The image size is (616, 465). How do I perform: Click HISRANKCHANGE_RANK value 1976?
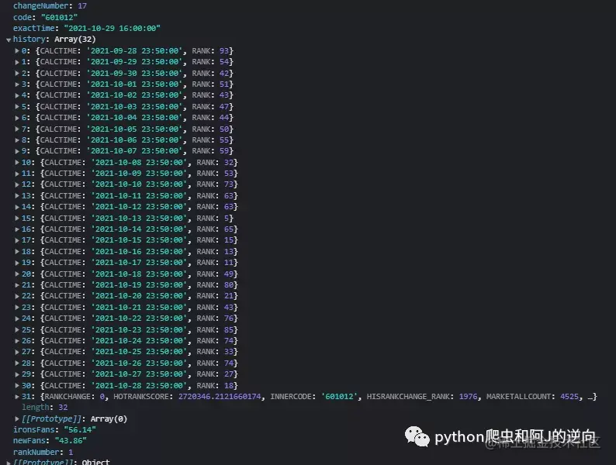click(469, 397)
